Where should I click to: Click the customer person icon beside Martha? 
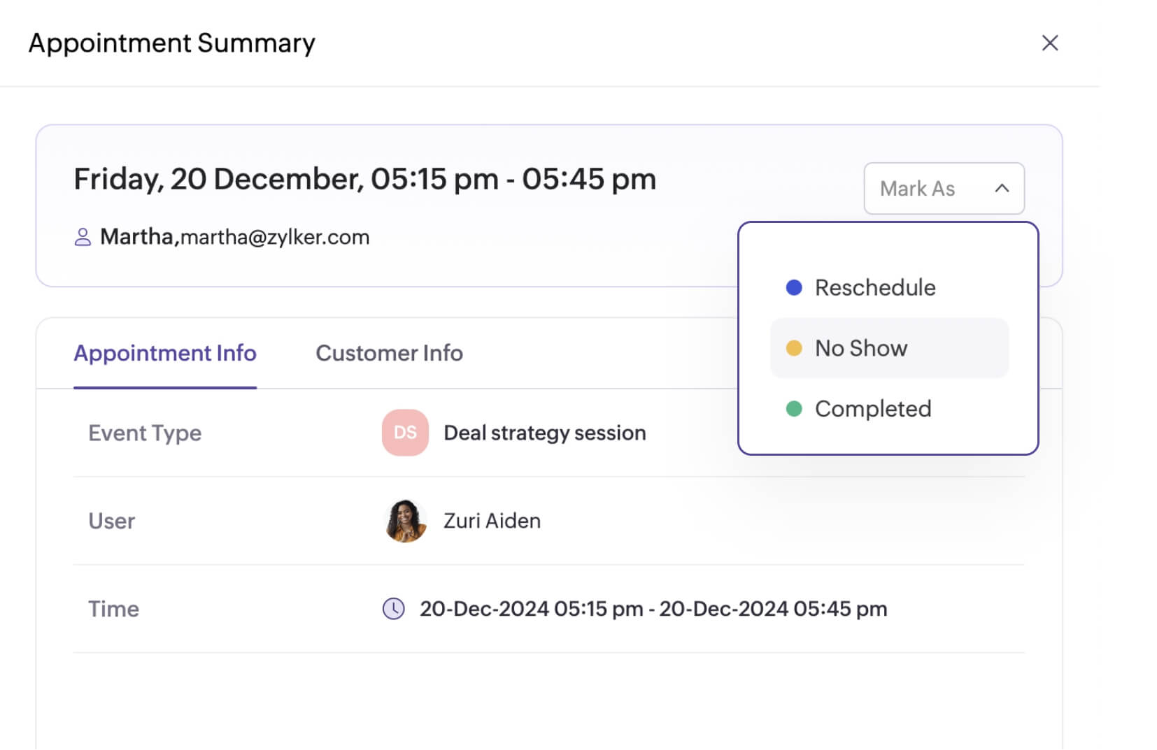pos(83,238)
